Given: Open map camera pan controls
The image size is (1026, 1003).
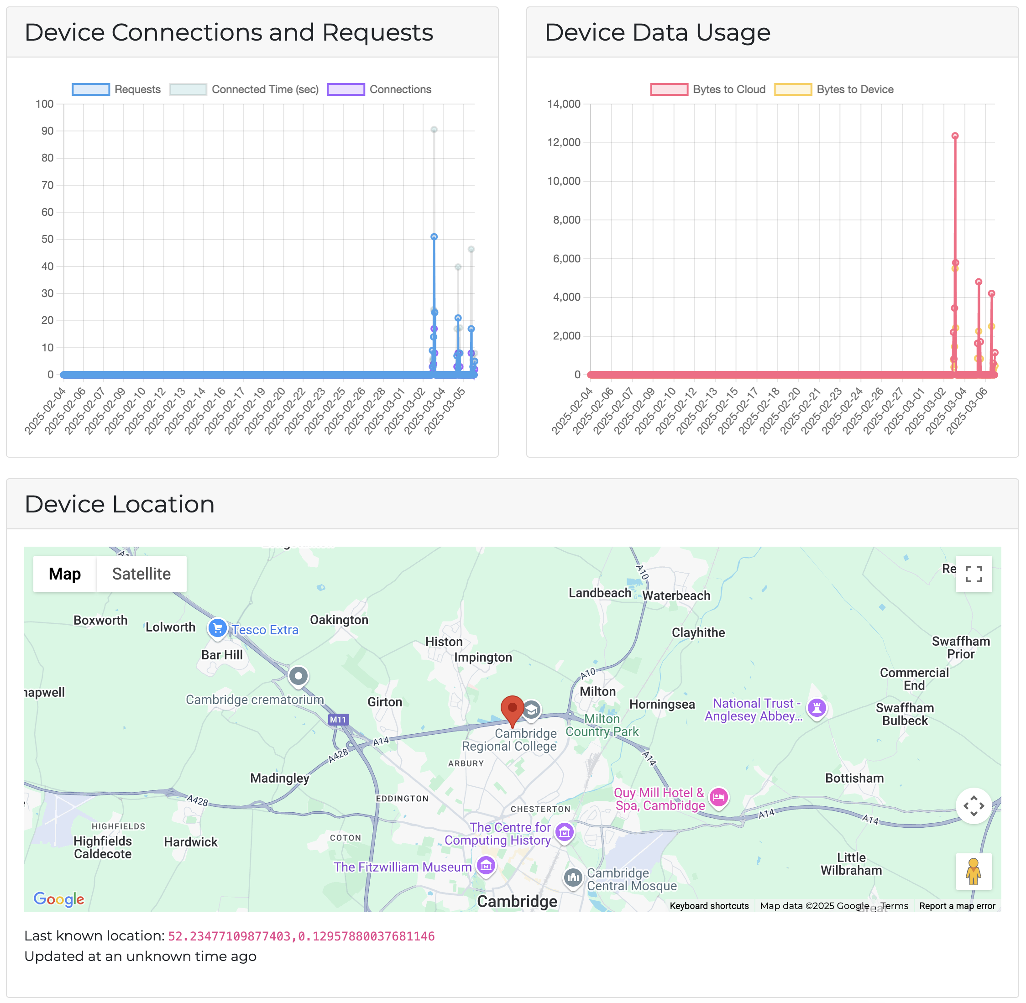Looking at the screenshot, I should tap(974, 805).
